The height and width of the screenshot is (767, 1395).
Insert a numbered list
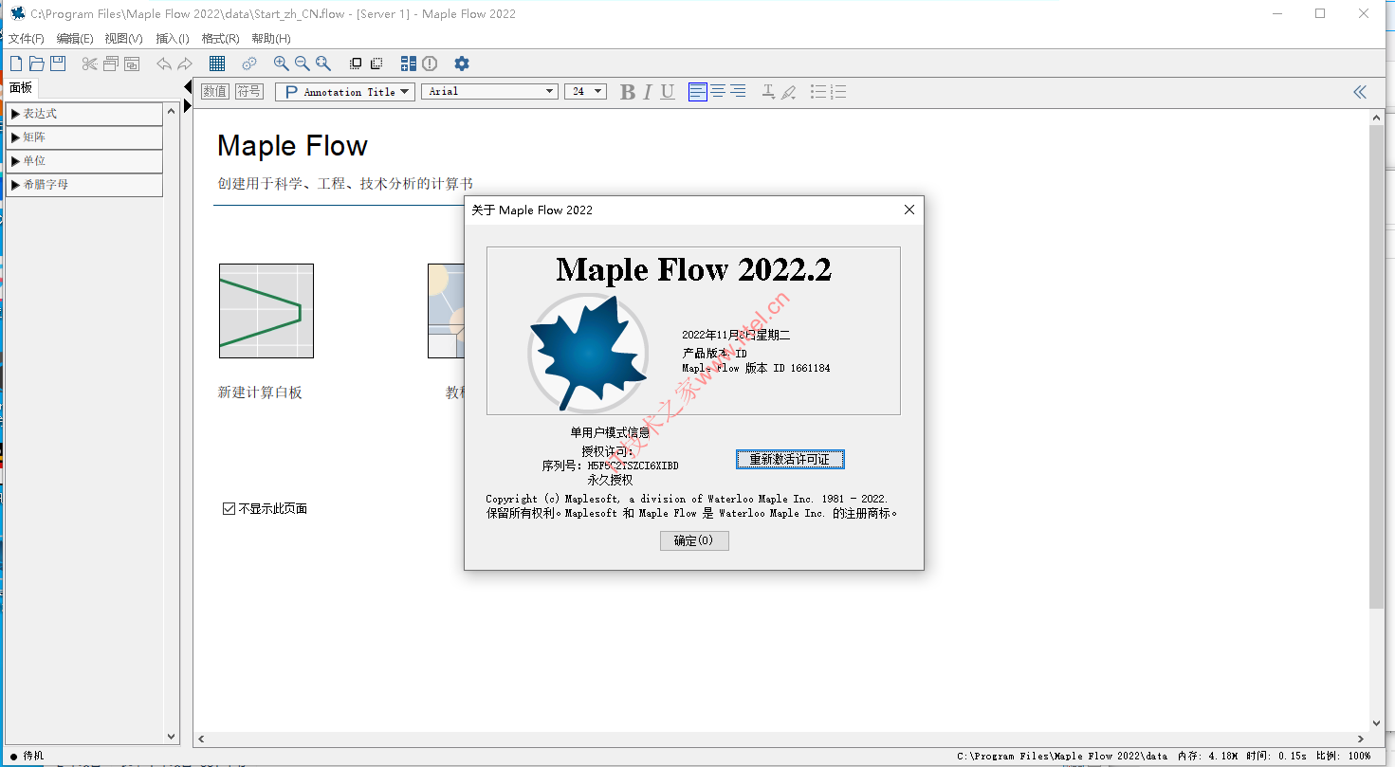pyautogui.click(x=838, y=92)
